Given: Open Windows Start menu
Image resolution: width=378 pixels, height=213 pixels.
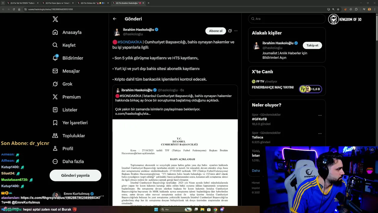Looking at the screenshot, I should 156,209.
